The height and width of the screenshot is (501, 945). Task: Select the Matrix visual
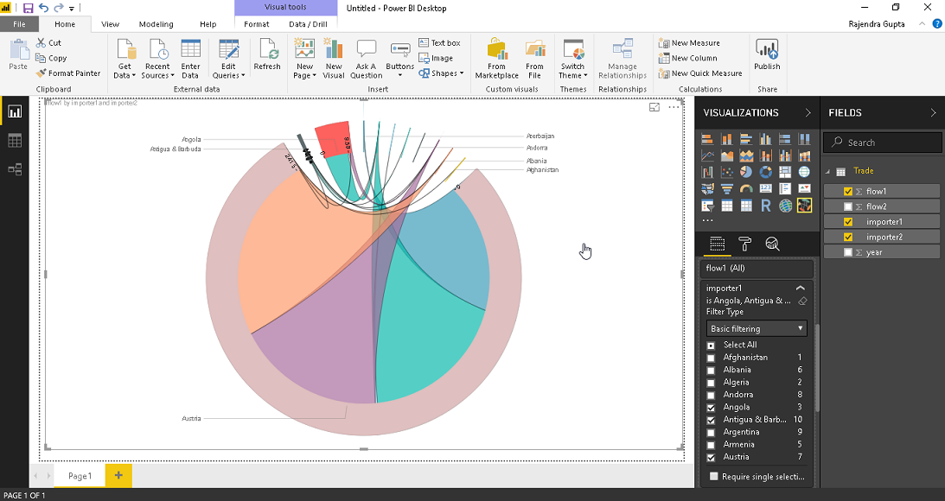tap(746, 206)
